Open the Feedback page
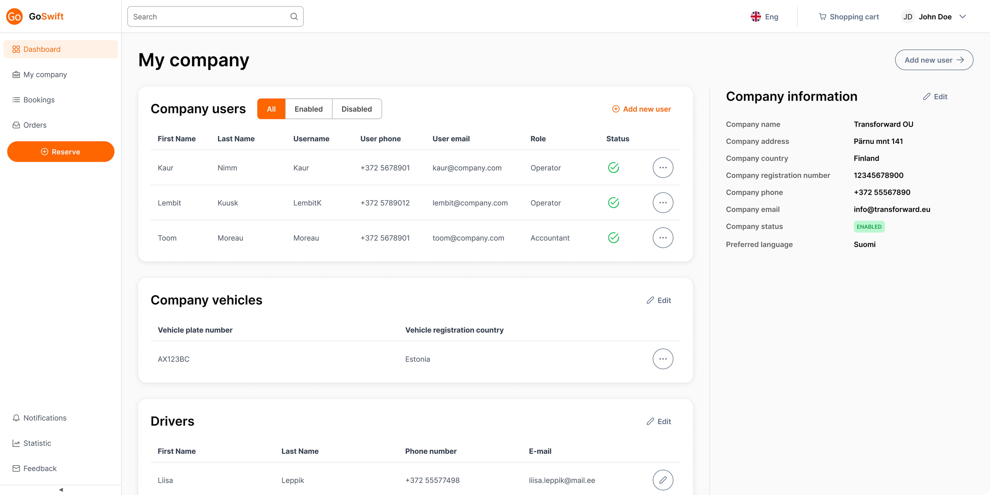This screenshot has height=495, width=990. coord(40,468)
